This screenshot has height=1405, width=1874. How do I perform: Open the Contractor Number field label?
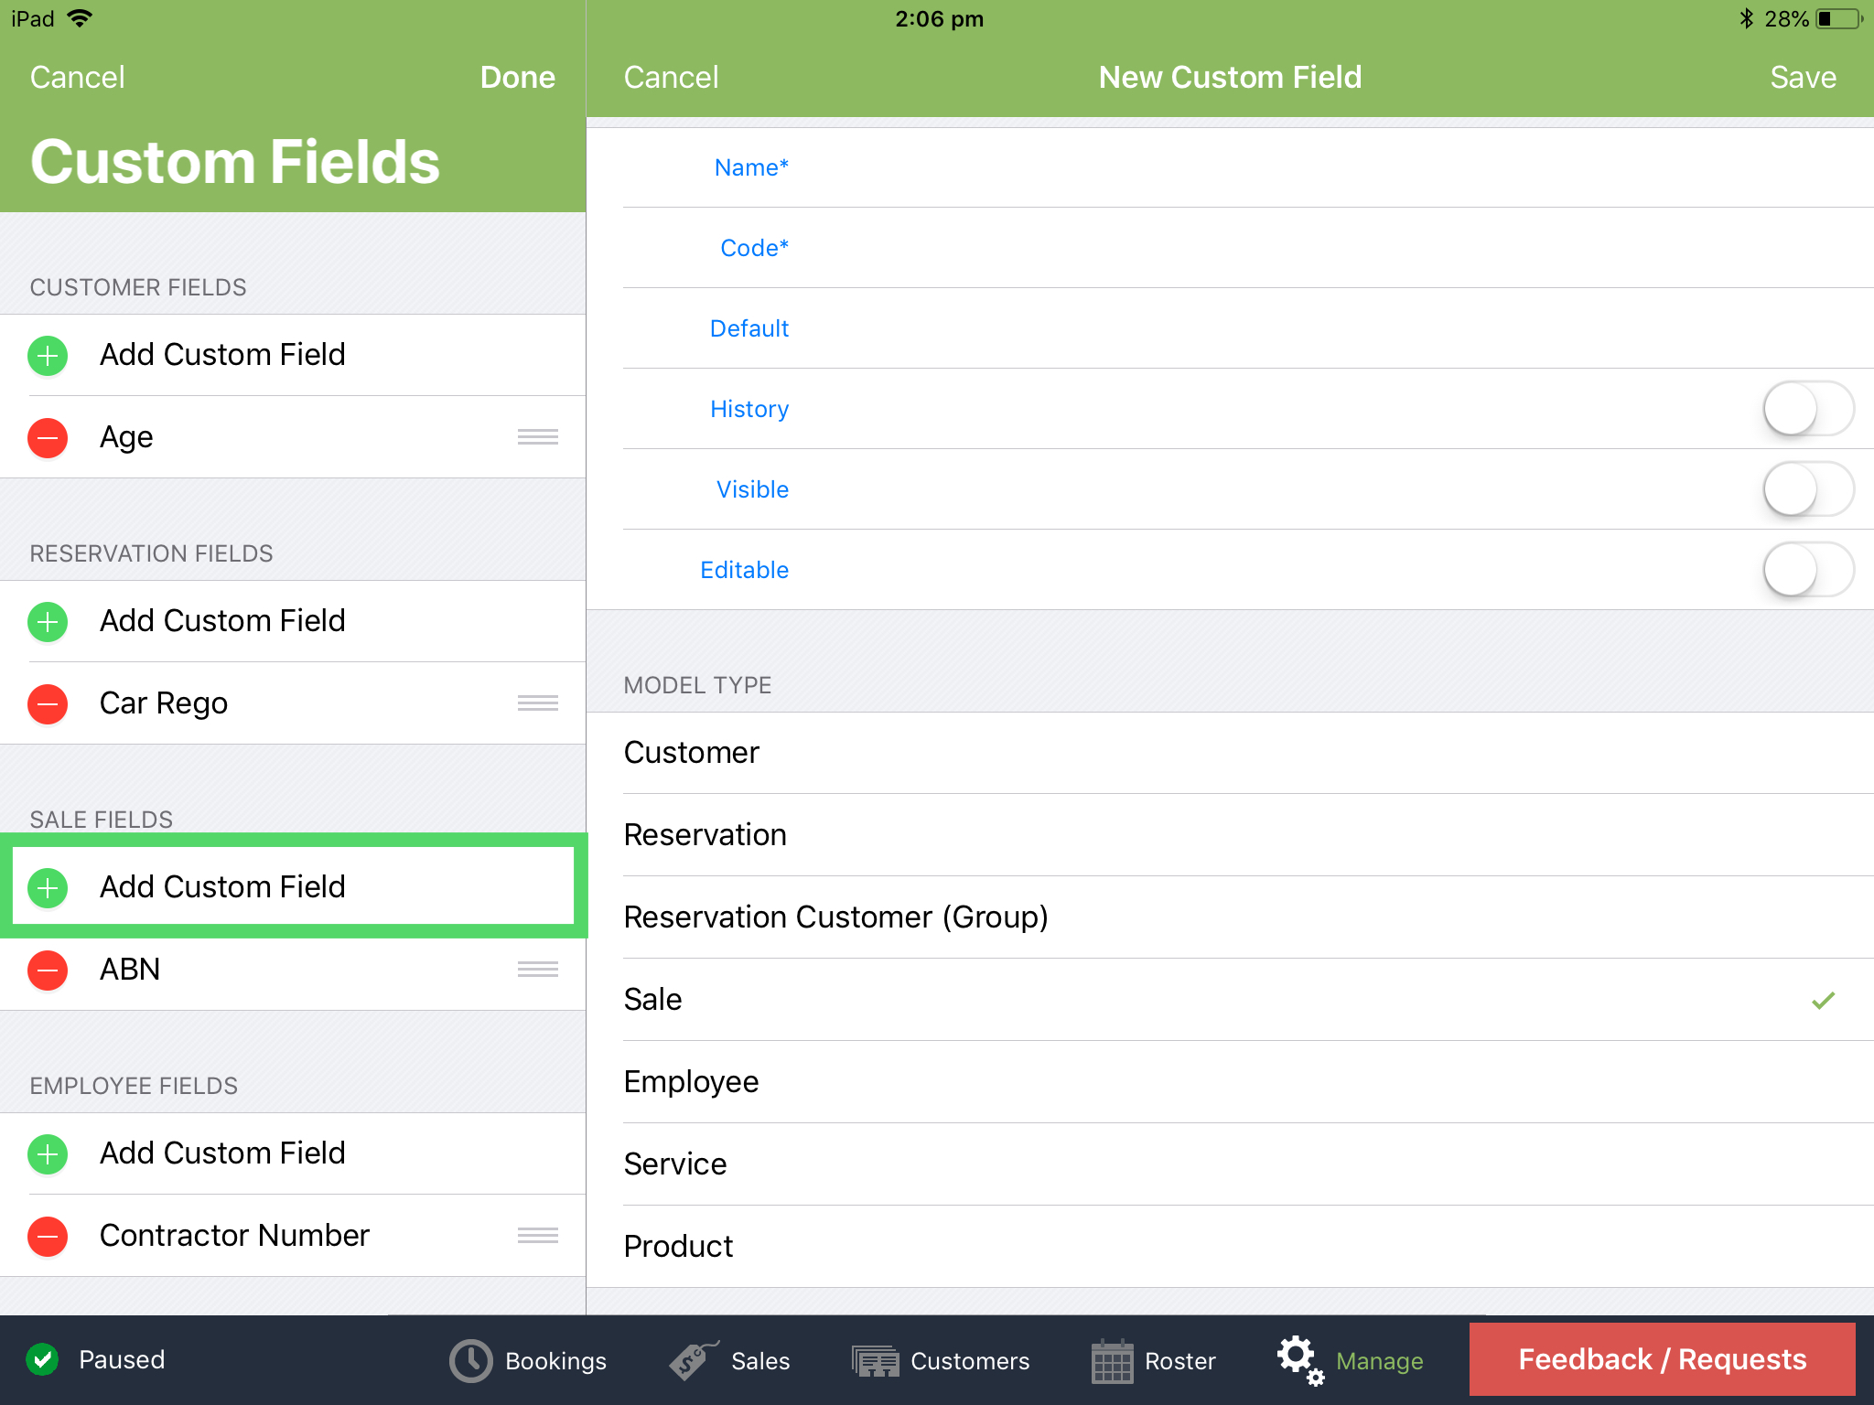pyautogui.click(x=234, y=1236)
